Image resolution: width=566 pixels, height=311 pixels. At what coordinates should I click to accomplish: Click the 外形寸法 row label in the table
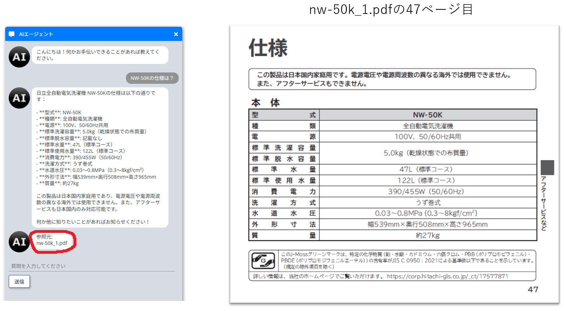pos(284,224)
